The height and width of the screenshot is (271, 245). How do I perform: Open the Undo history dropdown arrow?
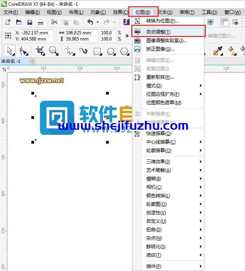point(98,22)
